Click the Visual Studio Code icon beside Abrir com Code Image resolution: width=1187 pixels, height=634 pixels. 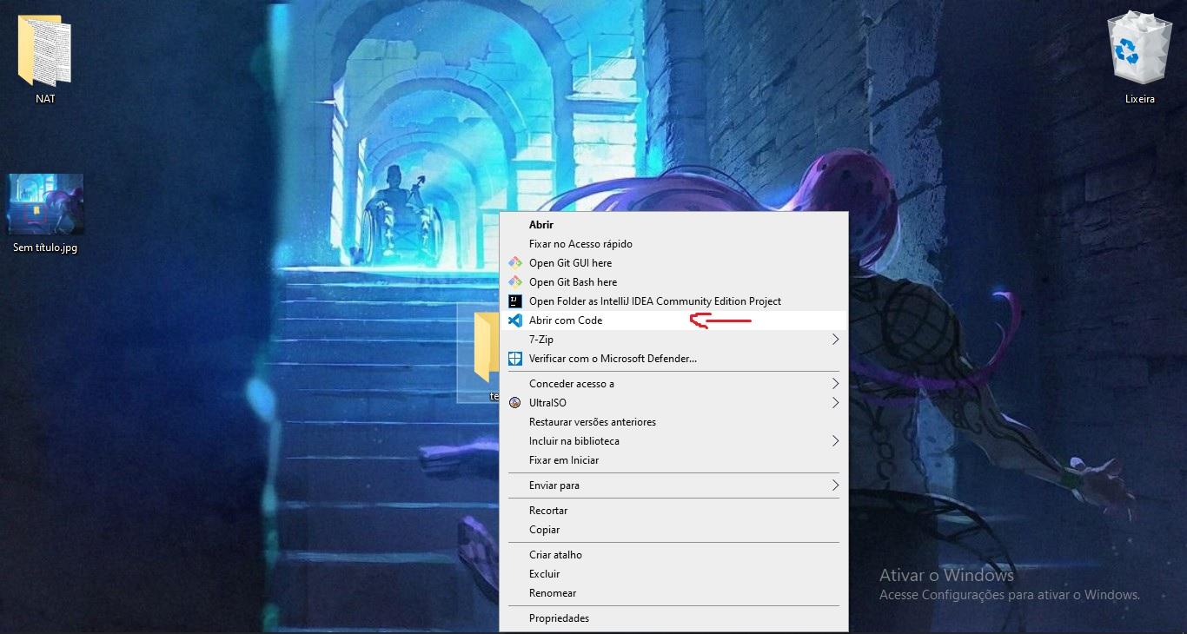coord(516,320)
